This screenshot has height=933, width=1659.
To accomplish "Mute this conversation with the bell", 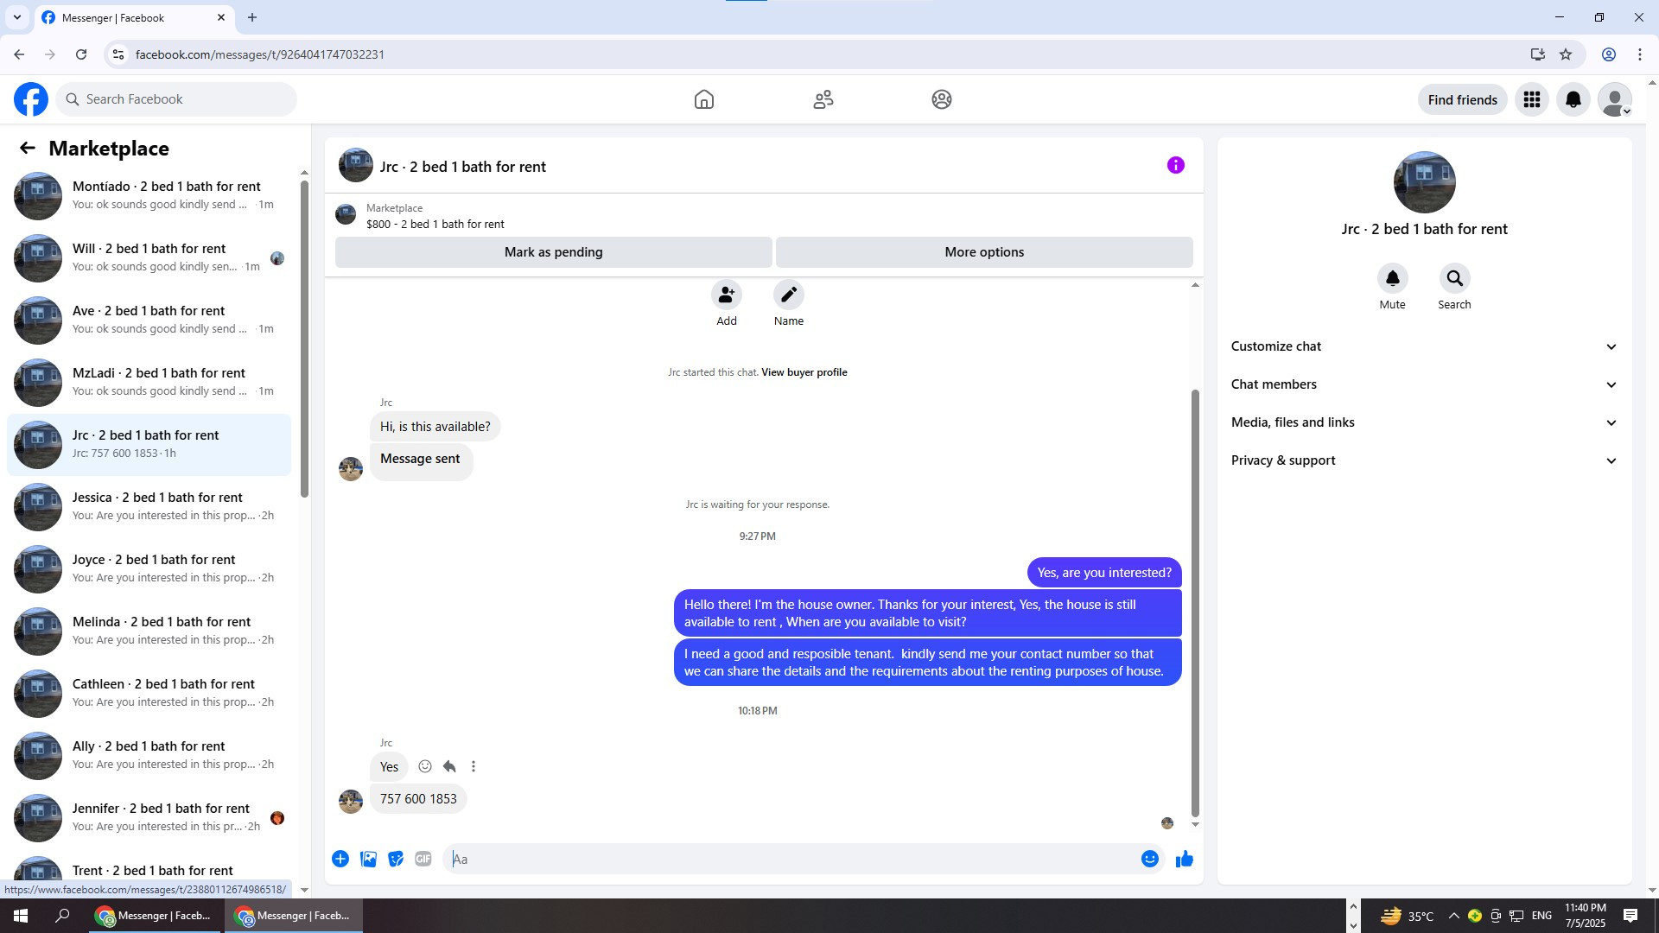I will [x=1392, y=278].
